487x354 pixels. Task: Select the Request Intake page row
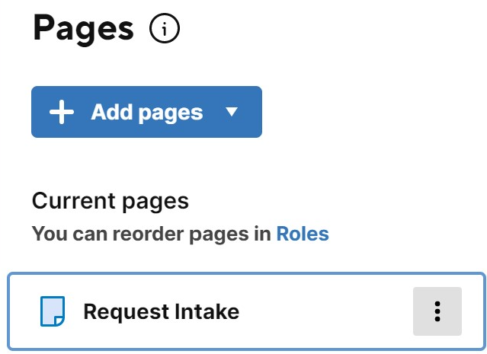point(246,311)
